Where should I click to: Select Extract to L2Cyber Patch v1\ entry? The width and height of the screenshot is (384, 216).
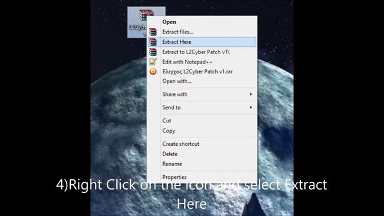pos(202,52)
